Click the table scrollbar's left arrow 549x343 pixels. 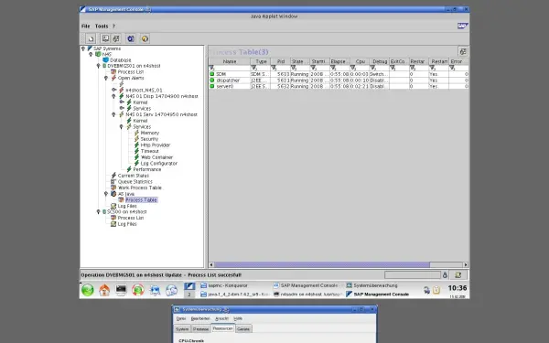point(211,265)
